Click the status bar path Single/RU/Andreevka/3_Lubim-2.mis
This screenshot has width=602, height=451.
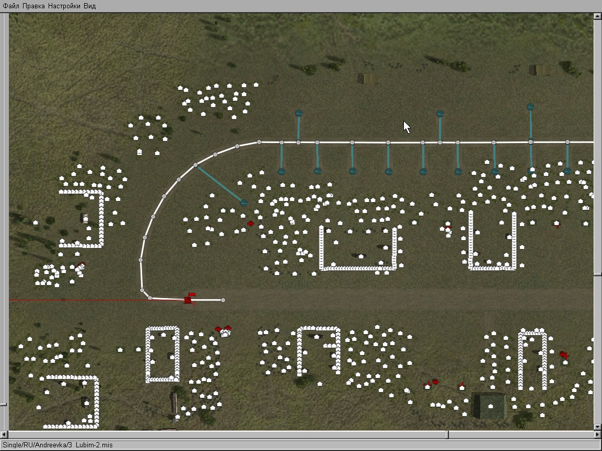click(x=57, y=445)
